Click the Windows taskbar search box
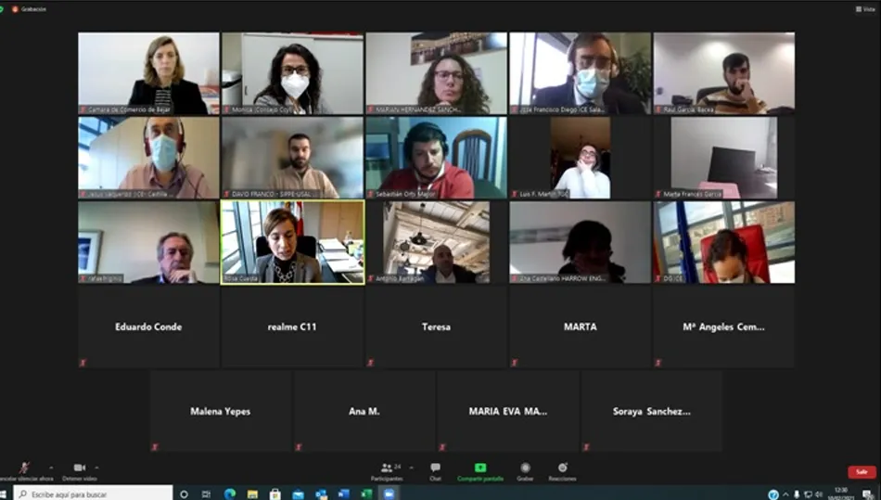The image size is (881, 500). (93, 494)
